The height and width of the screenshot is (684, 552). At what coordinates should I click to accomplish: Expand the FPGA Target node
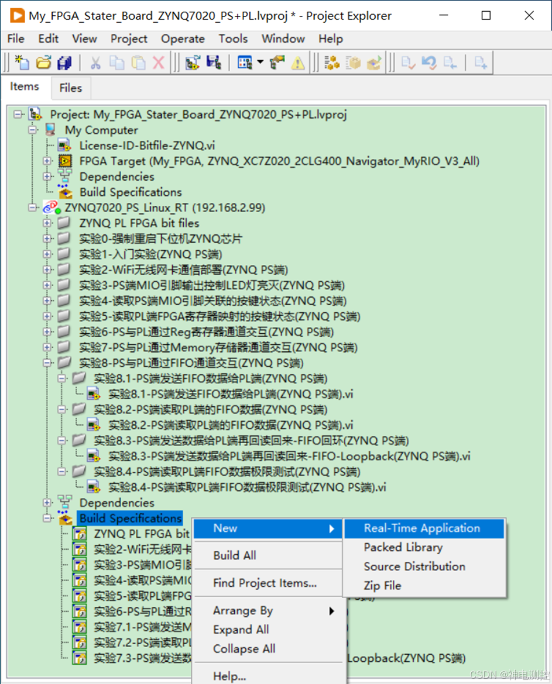47,161
